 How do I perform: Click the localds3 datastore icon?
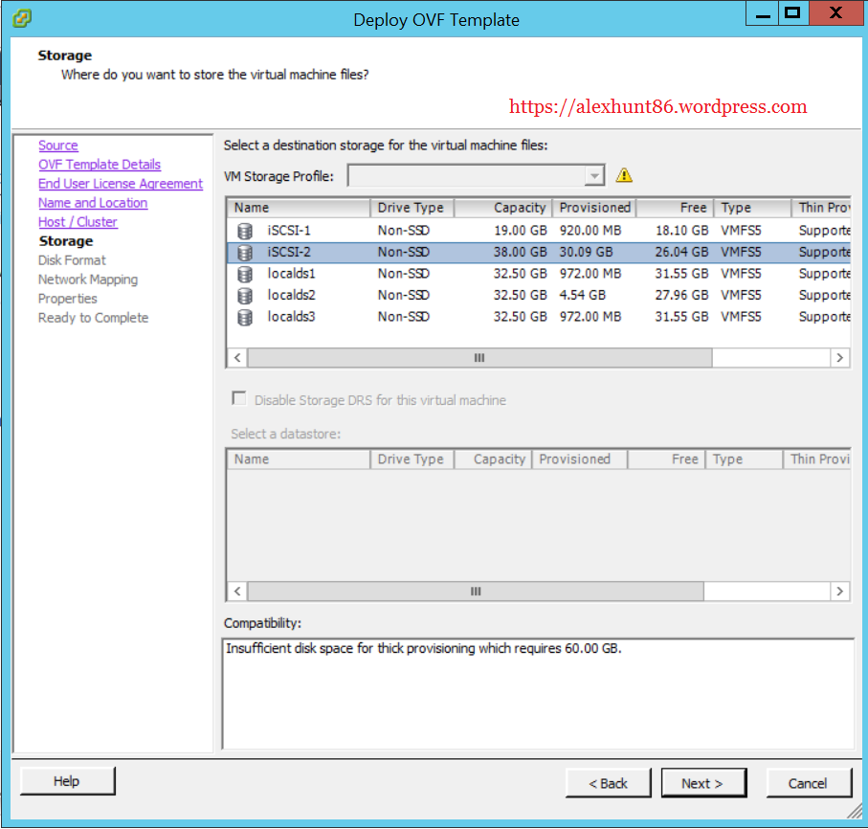tap(245, 317)
